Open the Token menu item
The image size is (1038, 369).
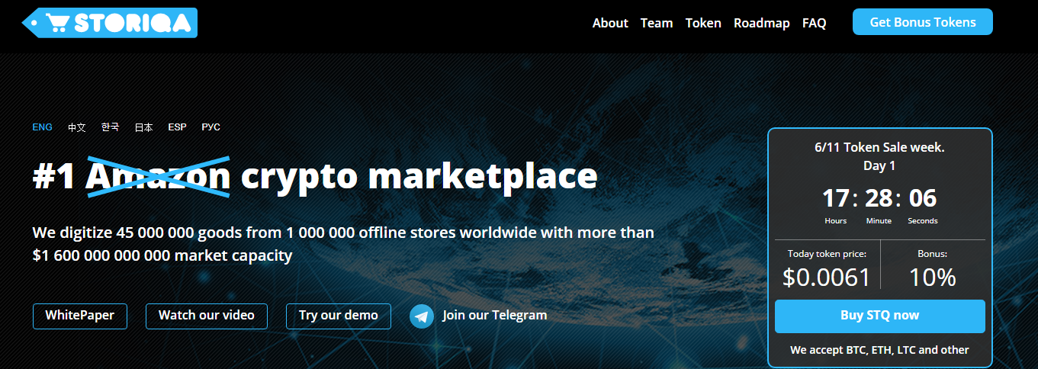pos(703,23)
